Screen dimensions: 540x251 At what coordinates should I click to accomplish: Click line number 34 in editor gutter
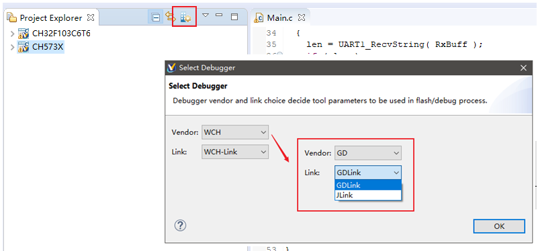point(271,34)
